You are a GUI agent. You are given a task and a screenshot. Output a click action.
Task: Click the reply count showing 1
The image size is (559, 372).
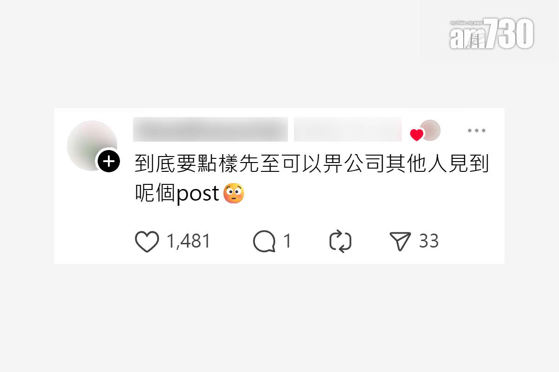(287, 241)
